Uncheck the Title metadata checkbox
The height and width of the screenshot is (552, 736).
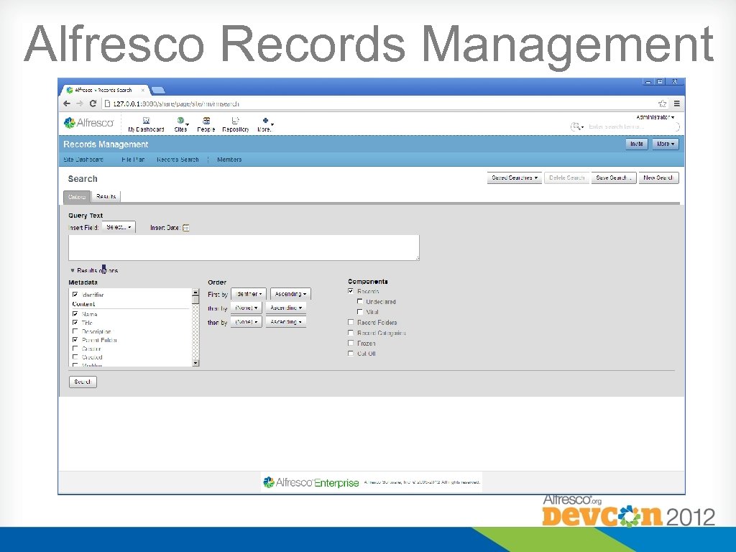coord(75,323)
